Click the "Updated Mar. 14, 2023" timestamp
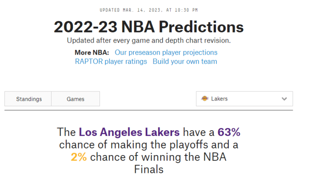 pyautogui.click(x=149, y=10)
